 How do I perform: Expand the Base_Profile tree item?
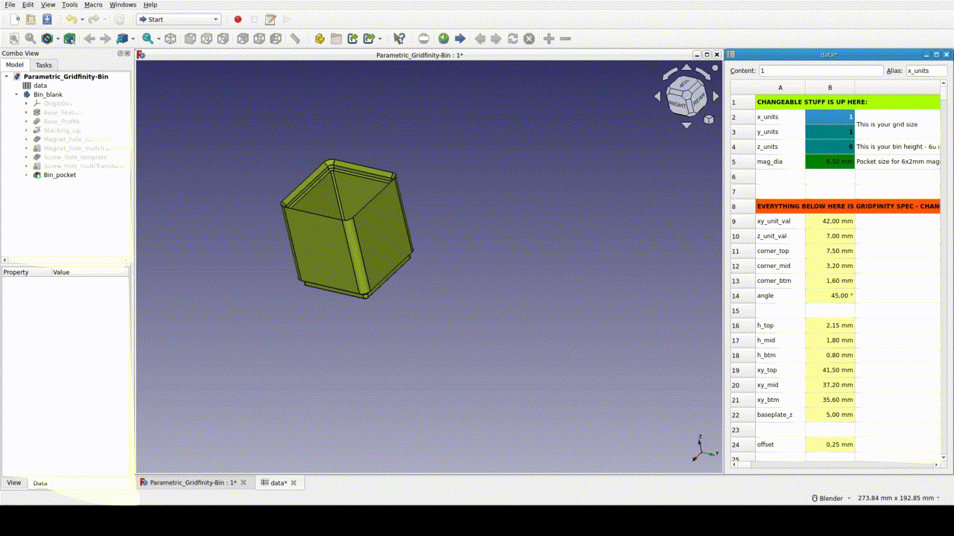tap(26, 121)
